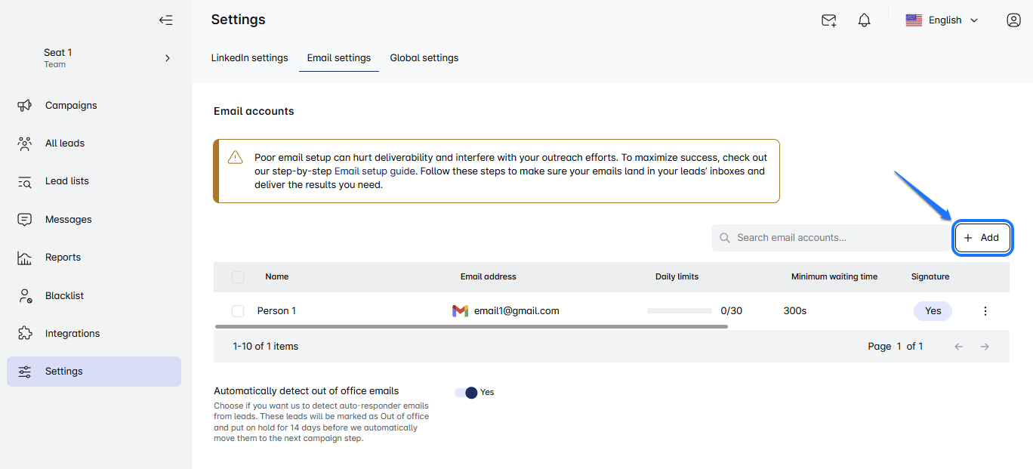Collapse the sidebar with the arrow icon
1033x469 pixels.
click(165, 20)
